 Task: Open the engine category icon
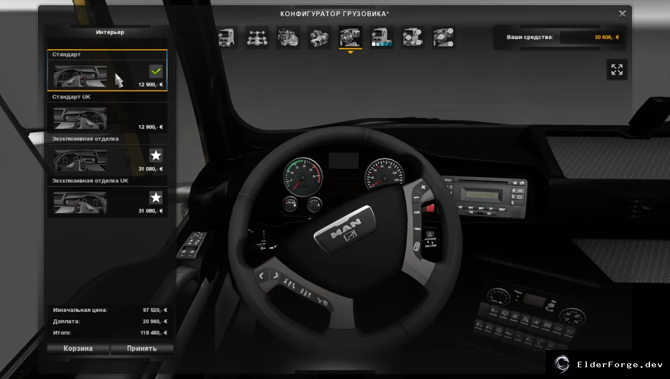[288, 37]
